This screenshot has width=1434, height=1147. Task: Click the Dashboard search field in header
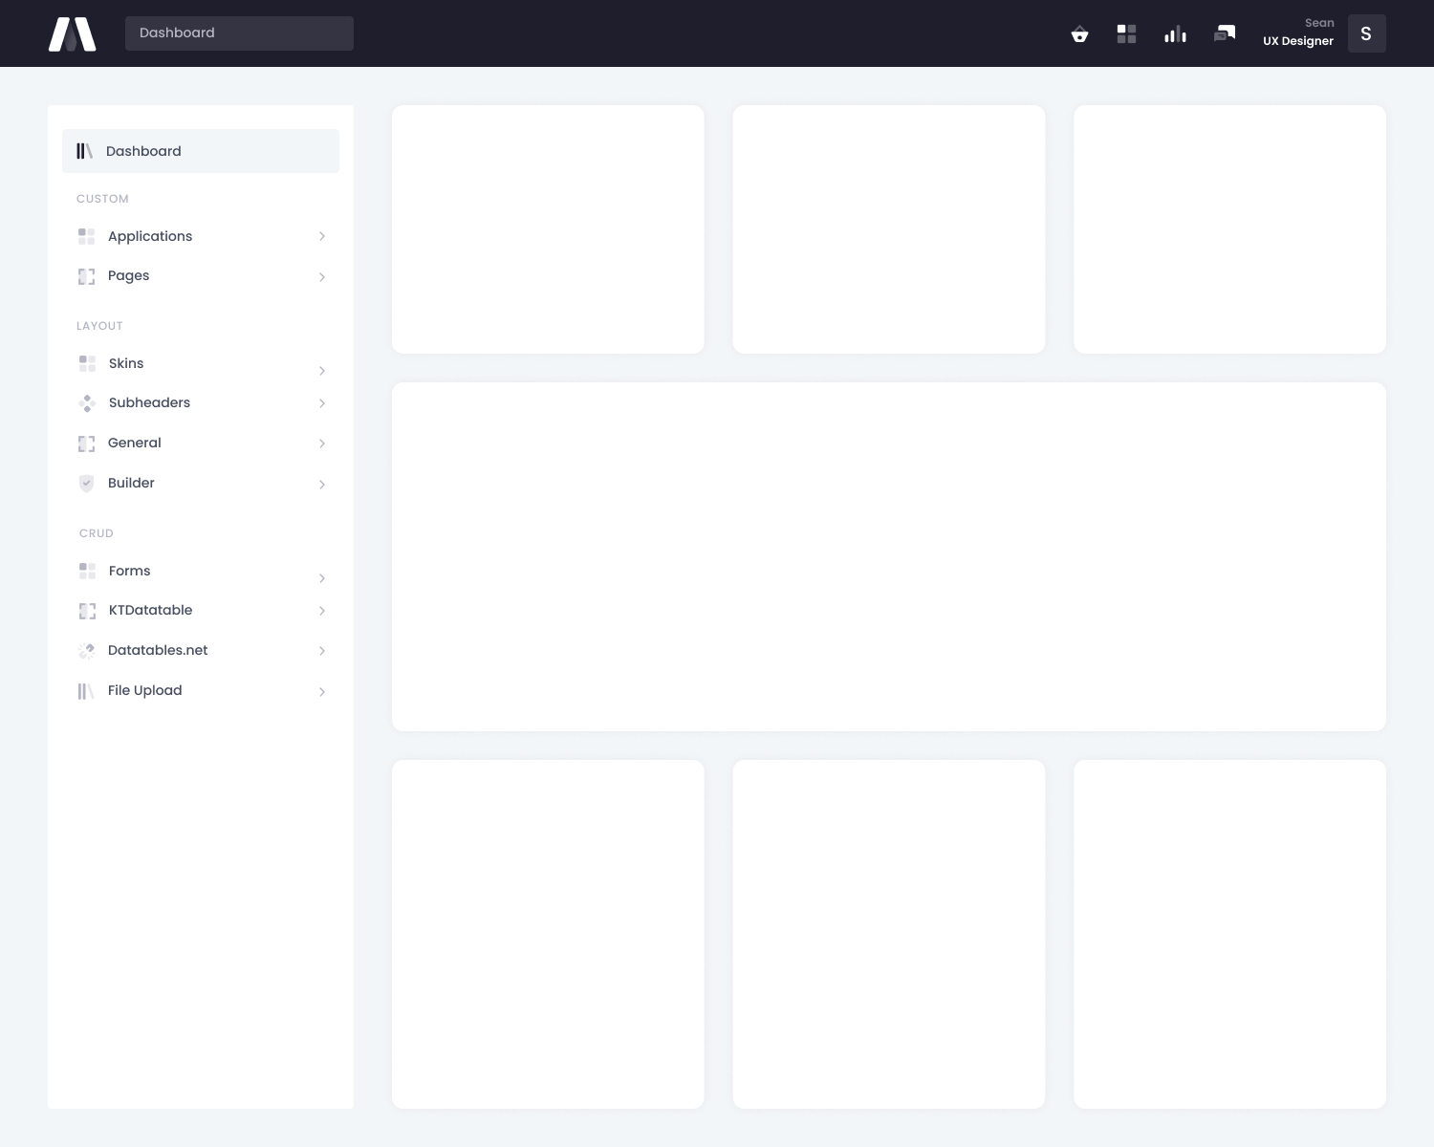(x=239, y=33)
